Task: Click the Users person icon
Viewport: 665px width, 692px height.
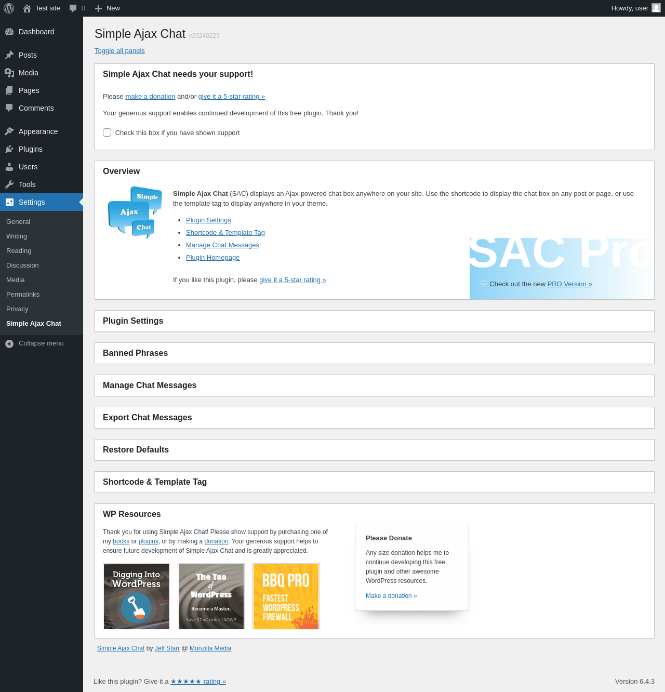Action: pyautogui.click(x=9, y=167)
